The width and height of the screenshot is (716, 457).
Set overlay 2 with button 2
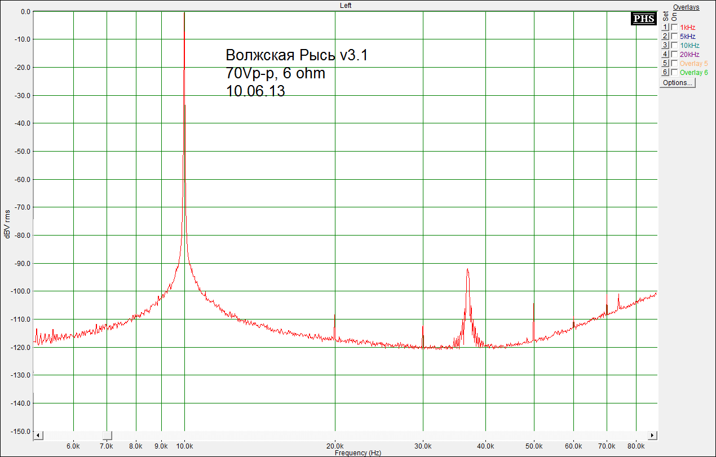pos(665,36)
